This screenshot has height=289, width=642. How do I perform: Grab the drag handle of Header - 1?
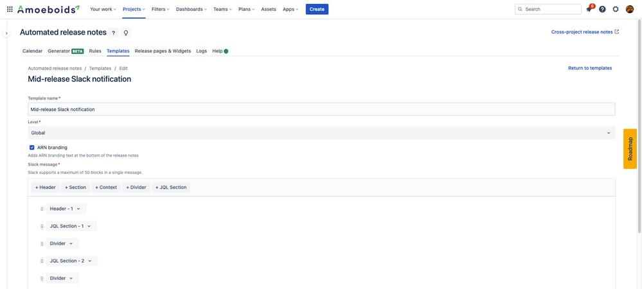click(x=42, y=209)
